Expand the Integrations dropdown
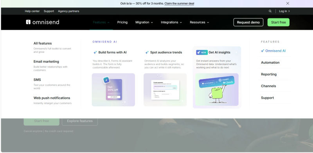 tap(171, 22)
